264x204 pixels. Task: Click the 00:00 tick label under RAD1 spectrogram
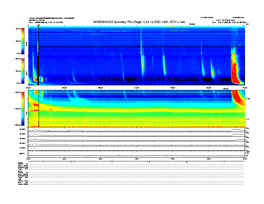28,88
